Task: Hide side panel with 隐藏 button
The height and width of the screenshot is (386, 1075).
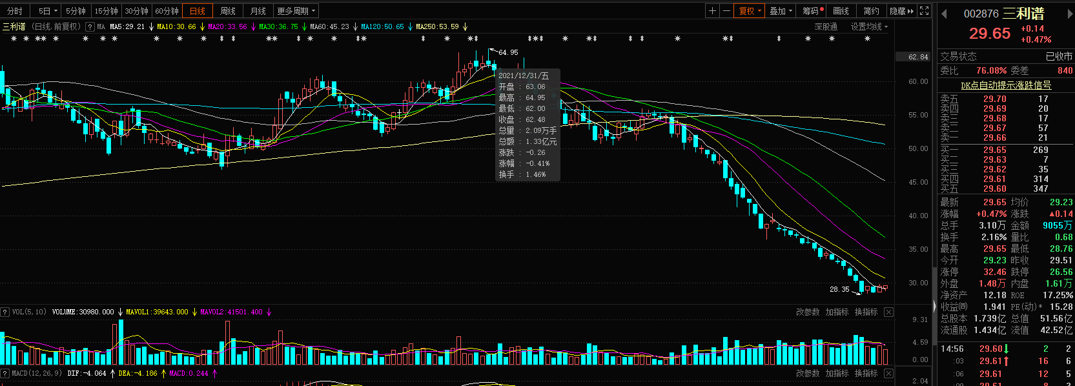Action: pyautogui.click(x=901, y=11)
